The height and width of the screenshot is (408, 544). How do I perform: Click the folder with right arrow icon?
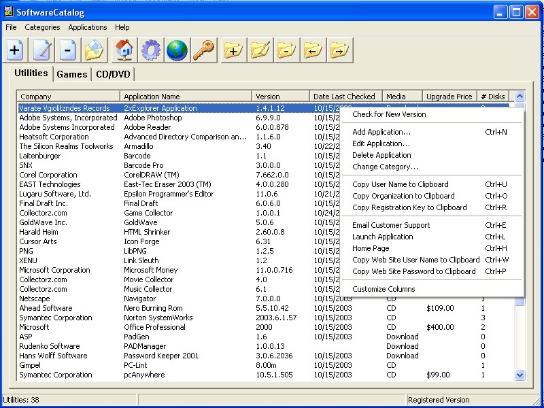point(339,50)
